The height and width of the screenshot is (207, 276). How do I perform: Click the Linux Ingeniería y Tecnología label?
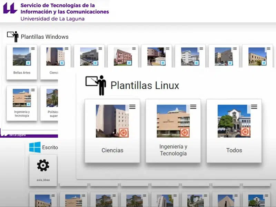coord(173,150)
